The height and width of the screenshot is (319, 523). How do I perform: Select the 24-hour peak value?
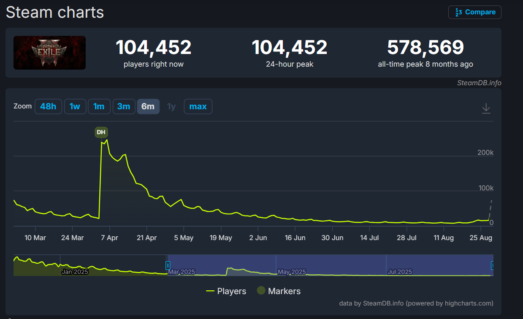[x=290, y=47]
